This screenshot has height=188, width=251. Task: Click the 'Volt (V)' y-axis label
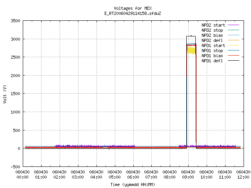click(x=5, y=94)
